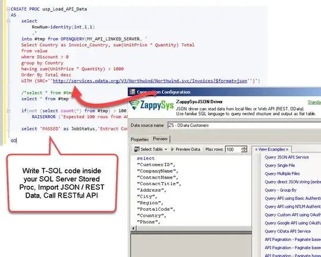Focus the Data source name field
The width and height of the screenshot is (321, 257).
(244, 125)
